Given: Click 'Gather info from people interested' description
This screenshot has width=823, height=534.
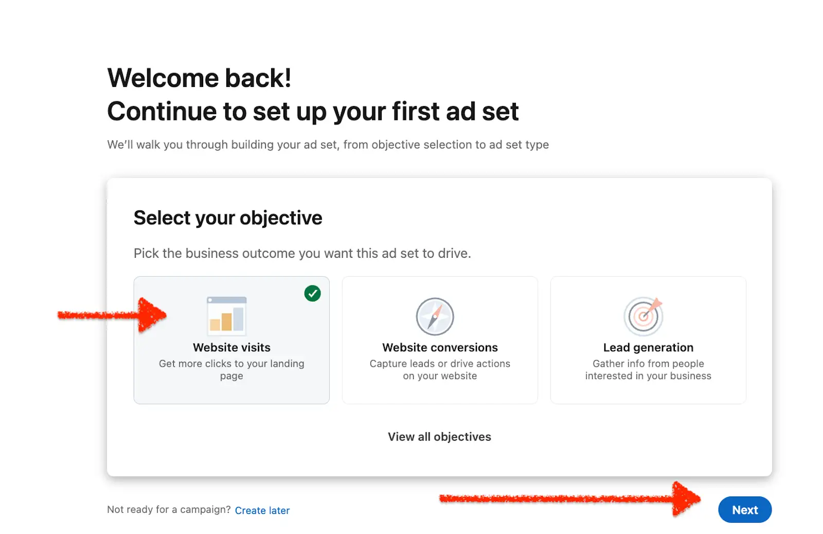Looking at the screenshot, I should point(648,369).
